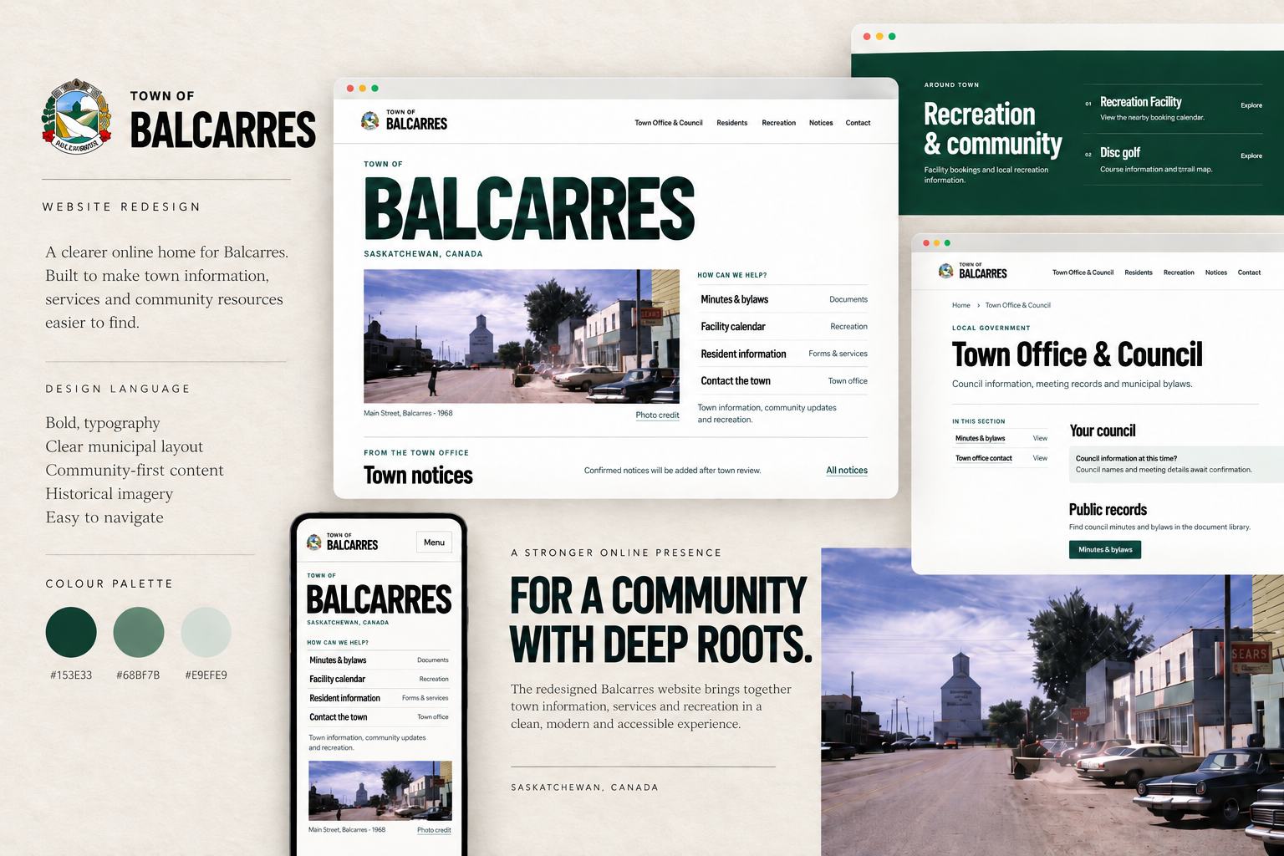The height and width of the screenshot is (856, 1284).
Task: Tap Facility calendar row on mobile mockup
Action: (379, 679)
